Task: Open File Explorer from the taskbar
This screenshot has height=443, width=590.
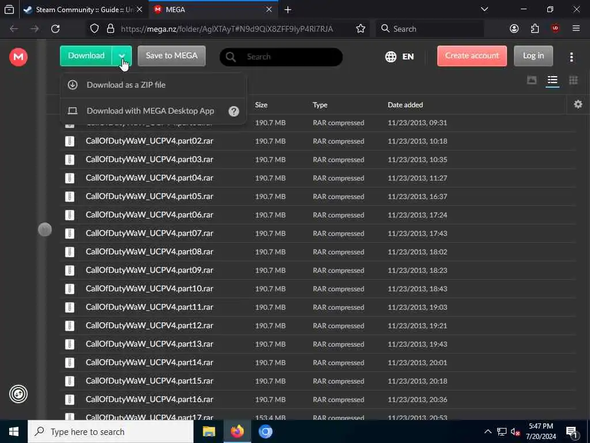Action: [209, 431]
